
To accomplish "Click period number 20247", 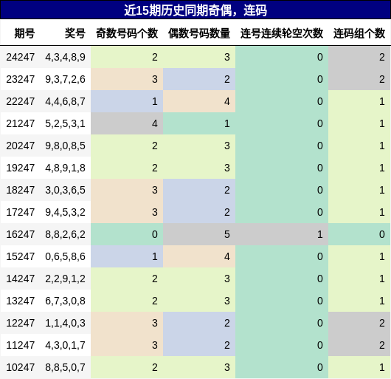I will [21, 146].
